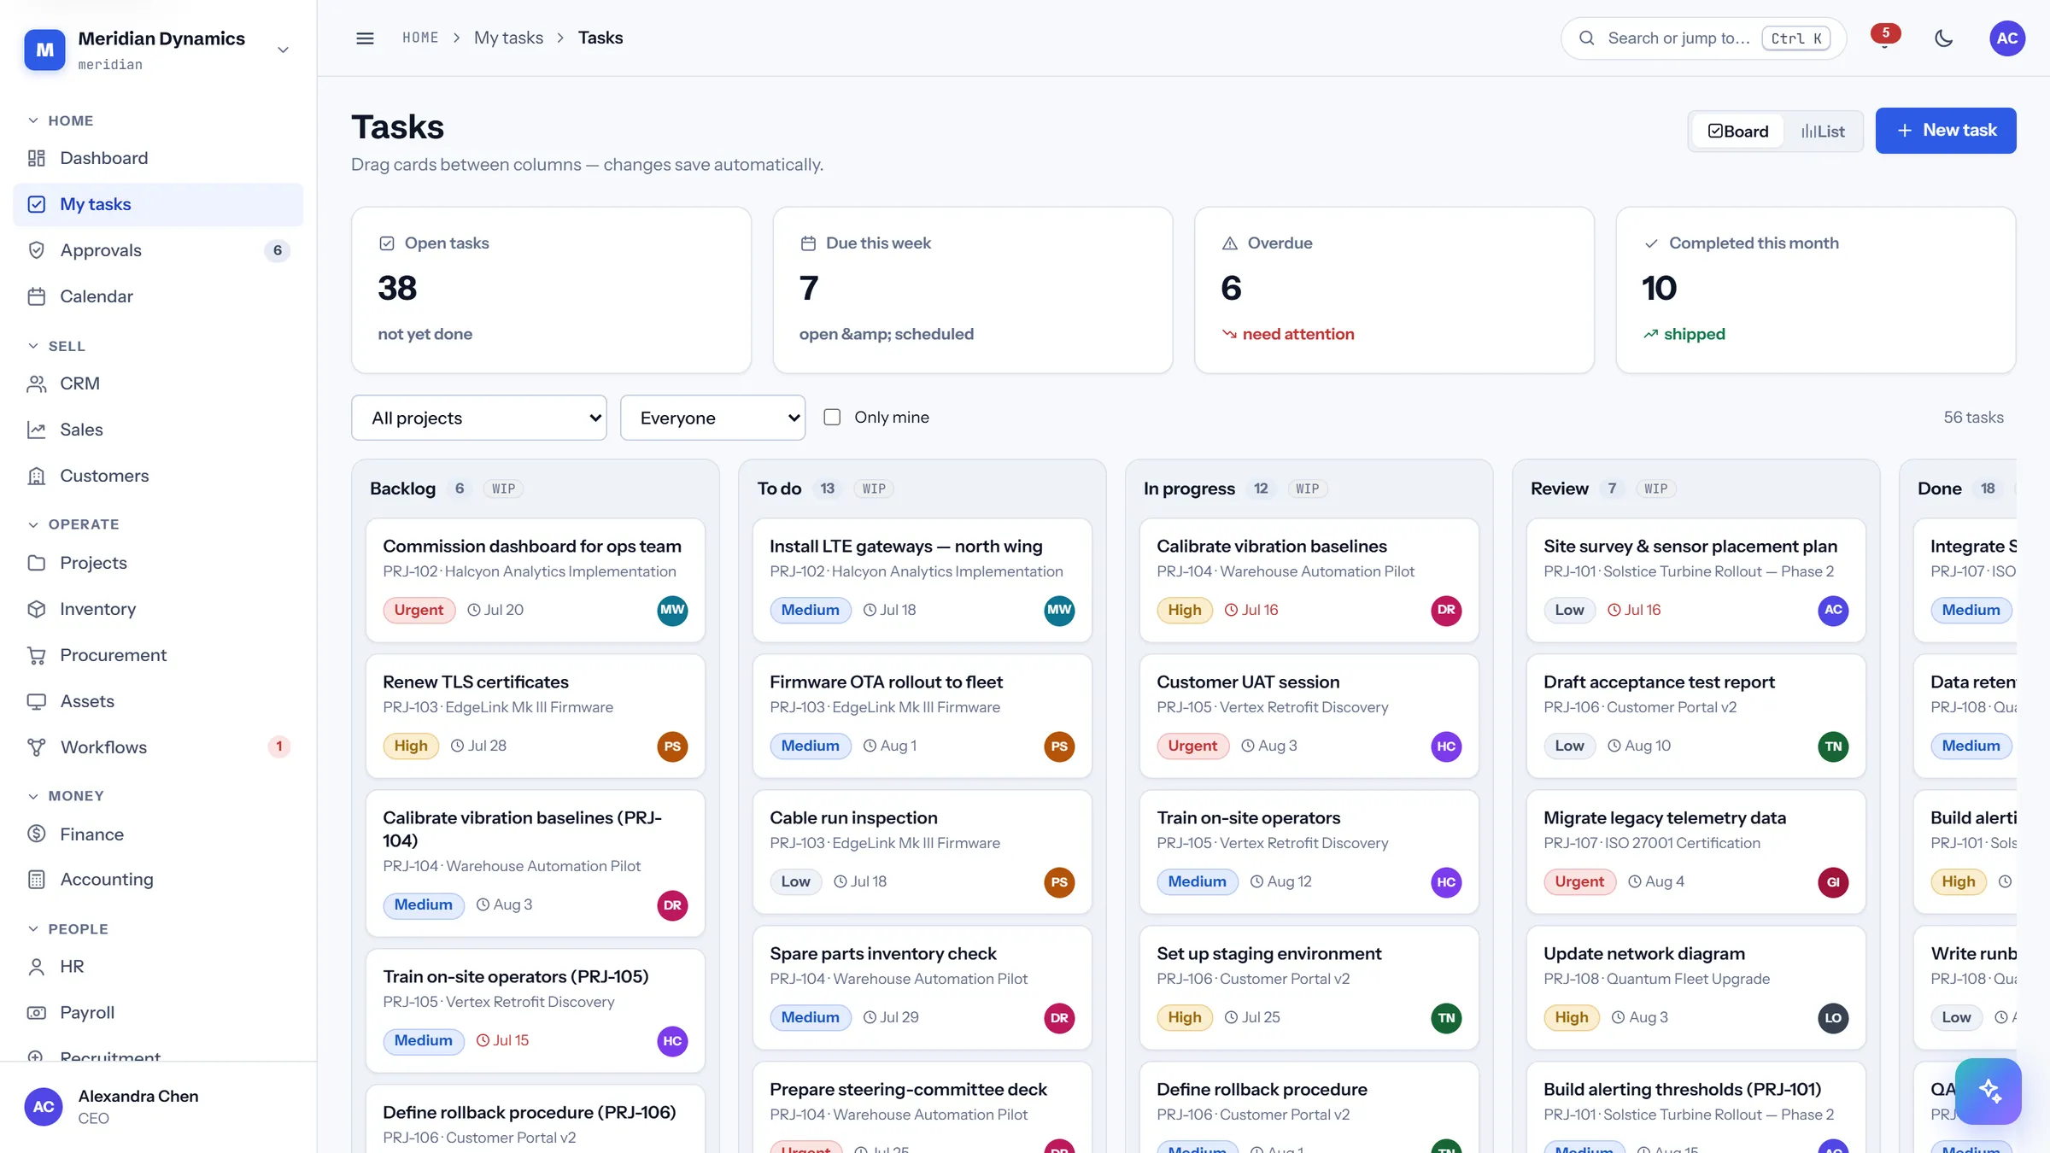Open the Workflows icon
The image size is (2050, 1153).
click(x=36, y=747)
